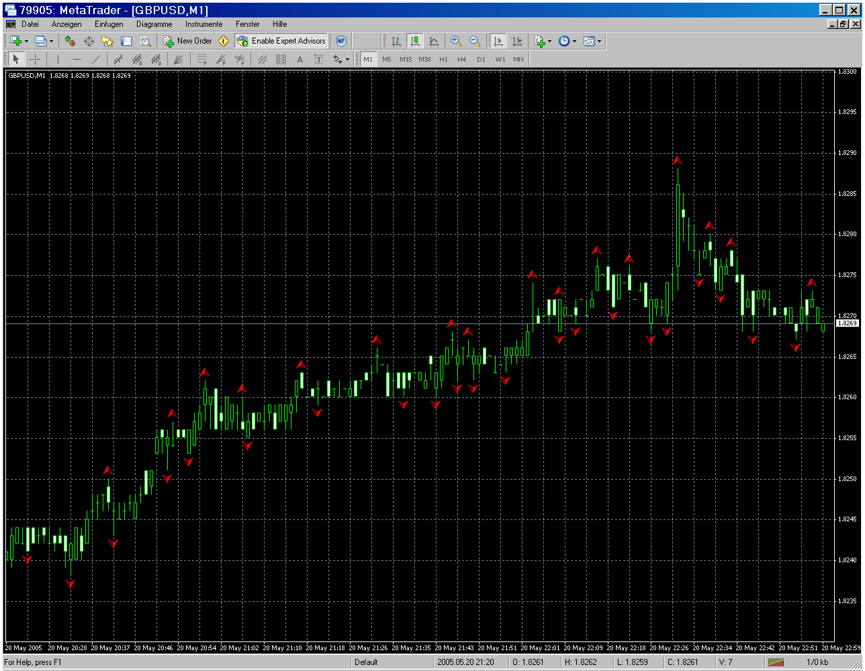Open the Navigator folder-star icon
The height and width of the screenshot is (671, 865).
coord(107,41)
